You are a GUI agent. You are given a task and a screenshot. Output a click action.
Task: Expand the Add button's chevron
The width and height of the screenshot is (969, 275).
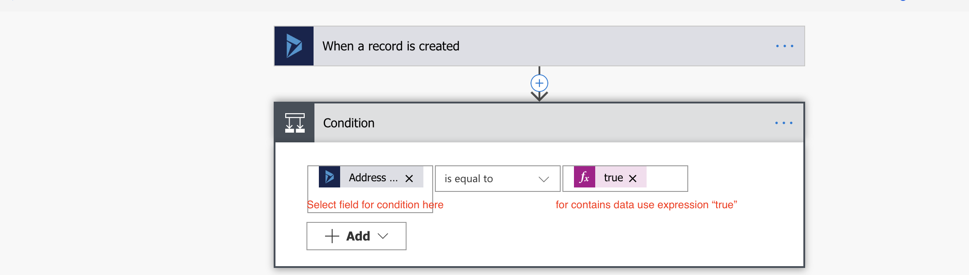(x=383, y=236)
